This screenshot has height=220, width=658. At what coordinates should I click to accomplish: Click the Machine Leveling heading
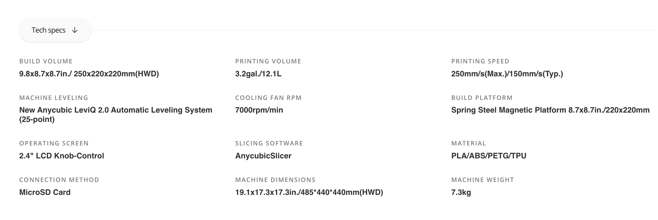54,98
